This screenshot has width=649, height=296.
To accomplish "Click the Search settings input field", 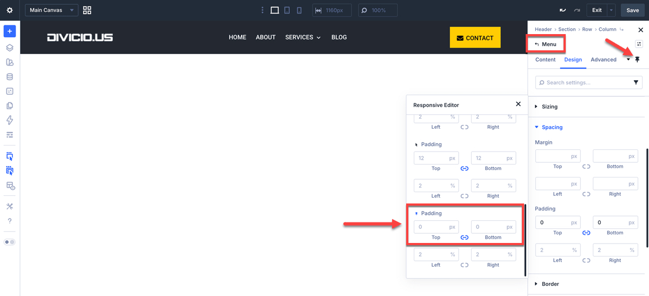I will [x=588, y=82].
